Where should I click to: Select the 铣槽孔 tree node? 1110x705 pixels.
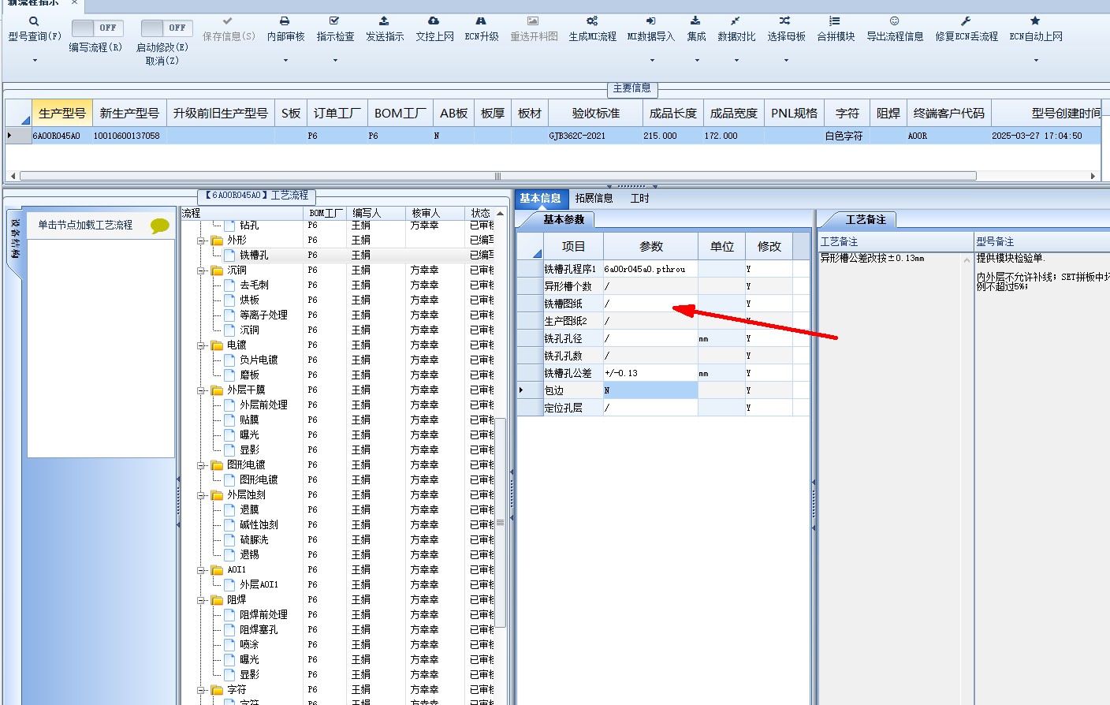click(254, 256)
